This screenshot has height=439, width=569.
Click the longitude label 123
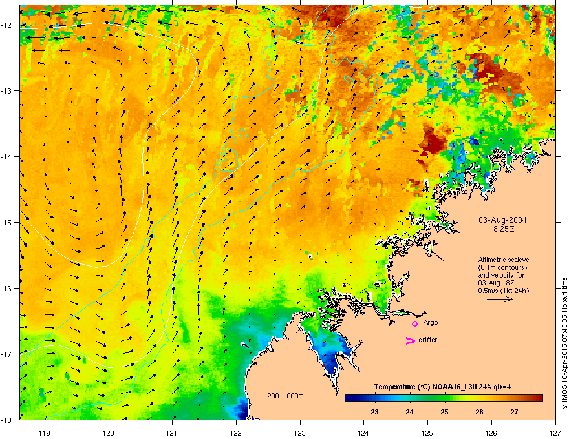[x=300, y=433]
